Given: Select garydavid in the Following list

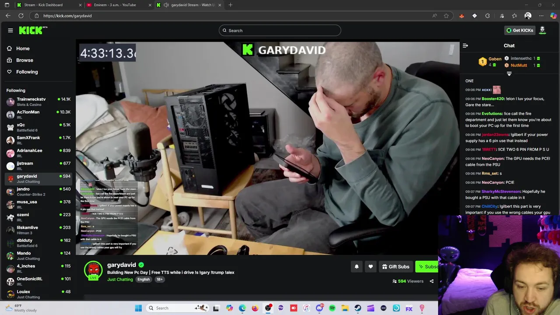Looking at the screenshot, I should pyautogui.click(x=38, y=178).
